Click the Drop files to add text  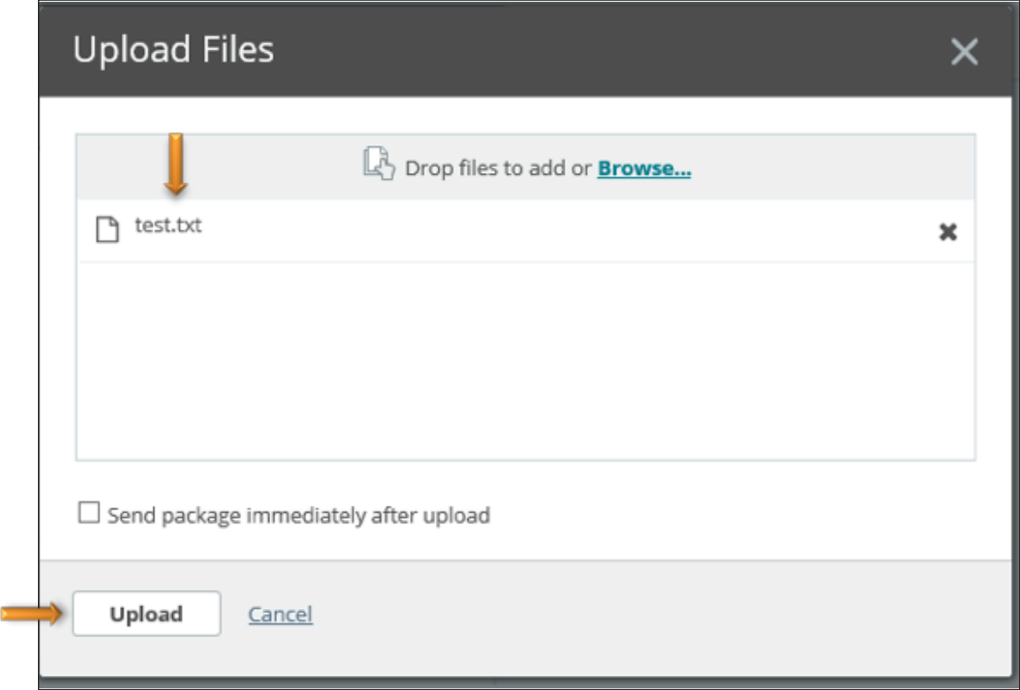click(x=498, y=169)
